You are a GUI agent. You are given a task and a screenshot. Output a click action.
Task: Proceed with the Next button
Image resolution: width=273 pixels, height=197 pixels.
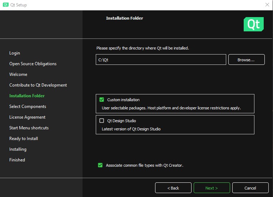tap(212, 188)
